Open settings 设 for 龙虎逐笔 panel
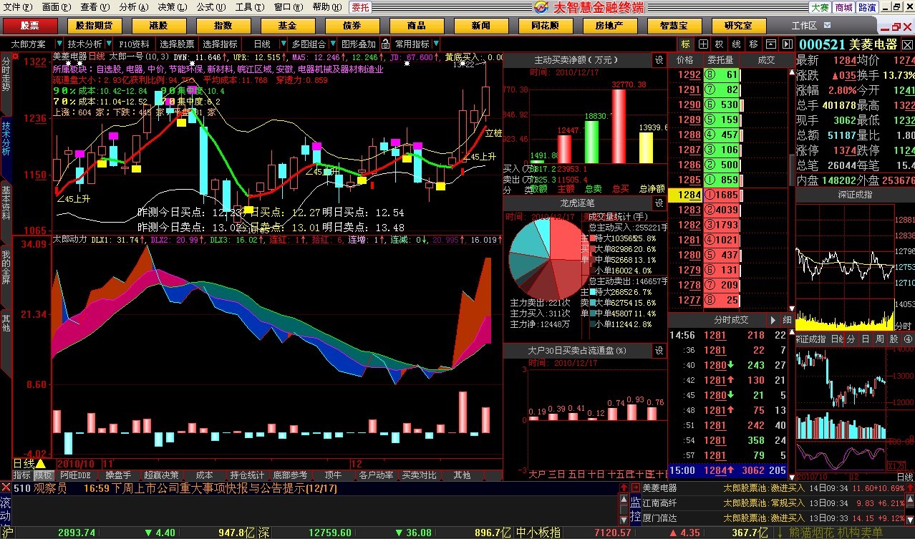 (659, 203)
